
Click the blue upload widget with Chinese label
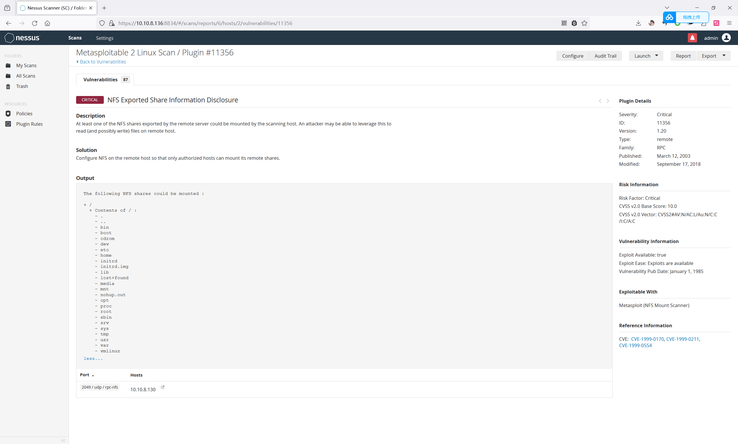coord(686,17)
